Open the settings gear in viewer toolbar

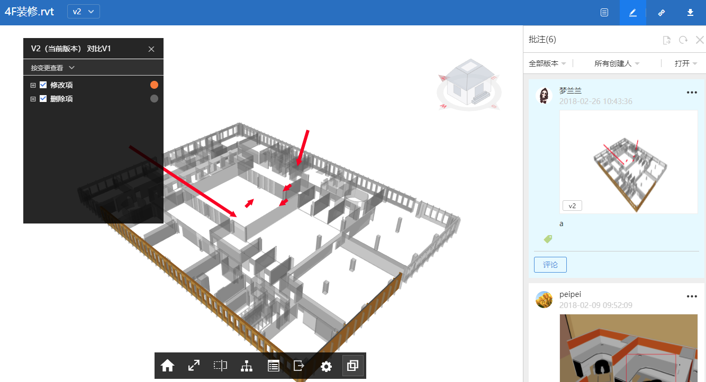(326, 366)
